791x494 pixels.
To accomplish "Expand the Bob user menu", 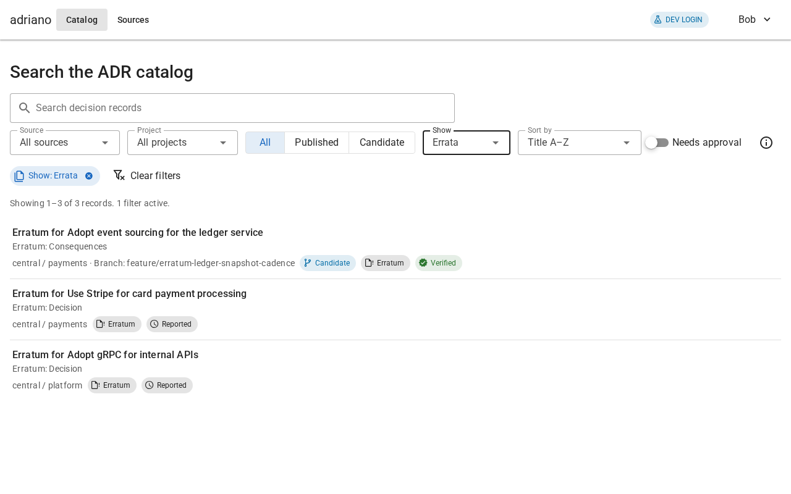I will (x=755, y=20).
